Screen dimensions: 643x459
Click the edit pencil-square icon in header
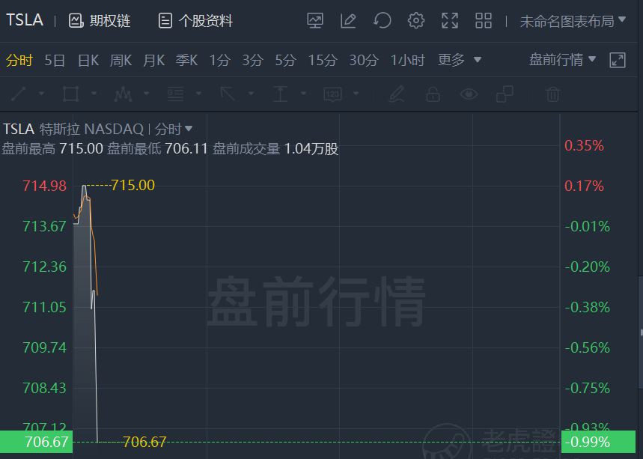click(348, 20)
